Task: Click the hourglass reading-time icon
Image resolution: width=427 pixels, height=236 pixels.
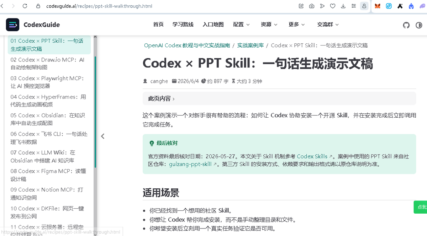Action: pyautogui.click(x=233, y=81)
